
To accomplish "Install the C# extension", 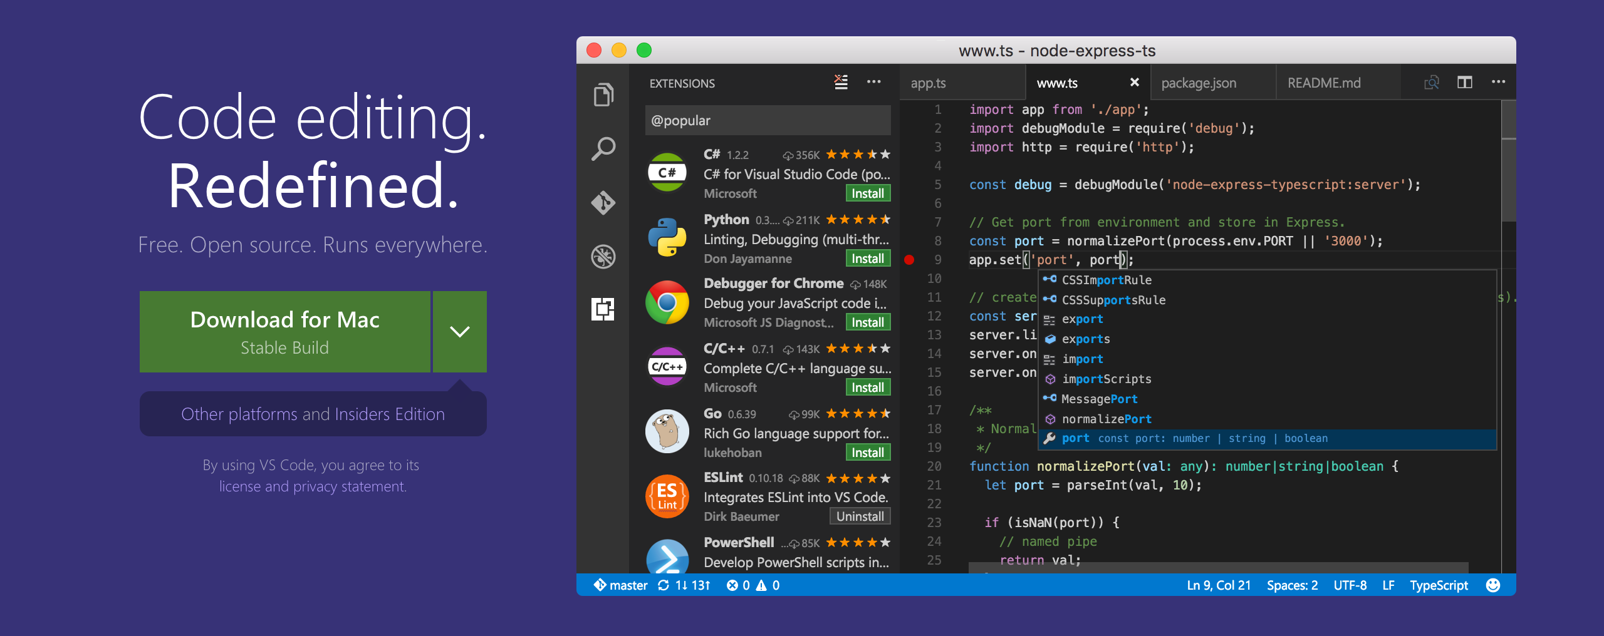I will [x=868, y=193].
